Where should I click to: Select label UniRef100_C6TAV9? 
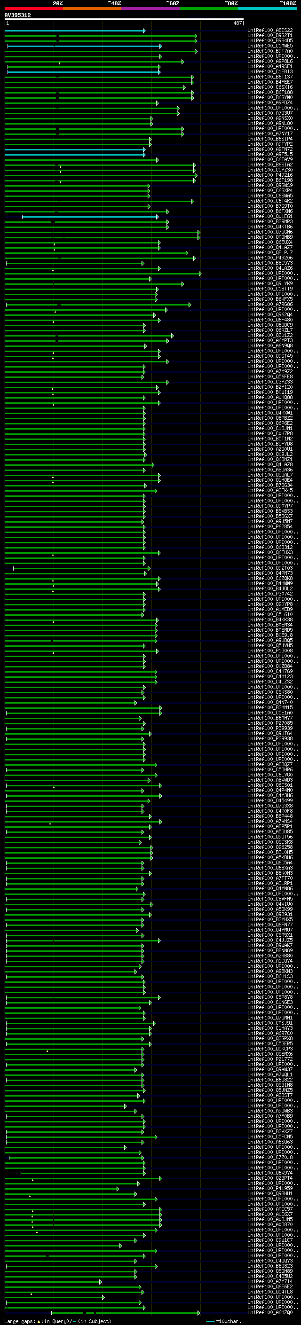point(270,159)
